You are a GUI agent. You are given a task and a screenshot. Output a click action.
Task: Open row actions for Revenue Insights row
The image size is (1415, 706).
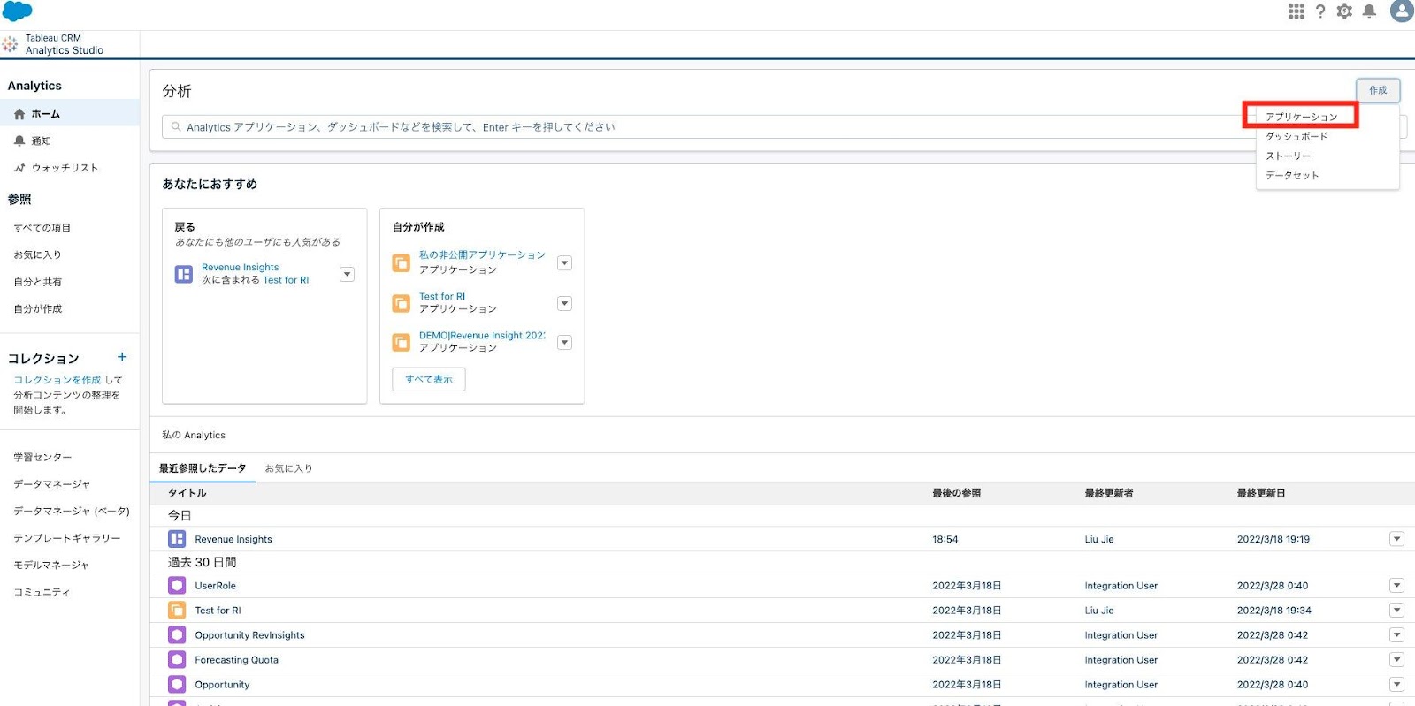click(x=1396, y=539)
